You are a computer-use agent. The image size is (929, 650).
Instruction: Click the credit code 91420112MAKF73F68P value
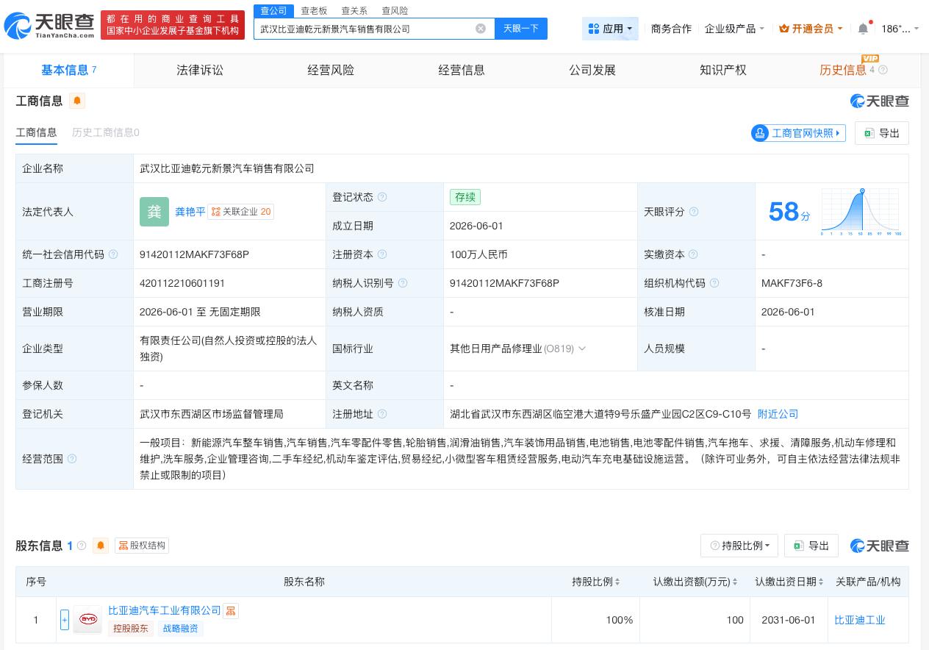pyautogui.click(x=194, y=254)
